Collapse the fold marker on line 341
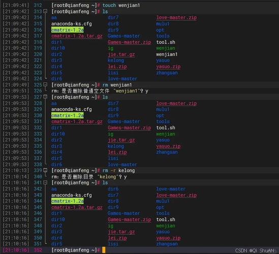Image resolution: width=279 pixels, height=254 pixels. [x=45, y=182]
